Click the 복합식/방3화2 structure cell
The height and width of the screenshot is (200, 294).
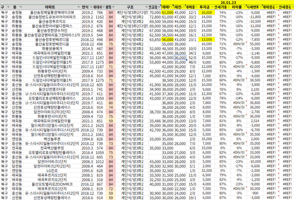pos(132,89)
